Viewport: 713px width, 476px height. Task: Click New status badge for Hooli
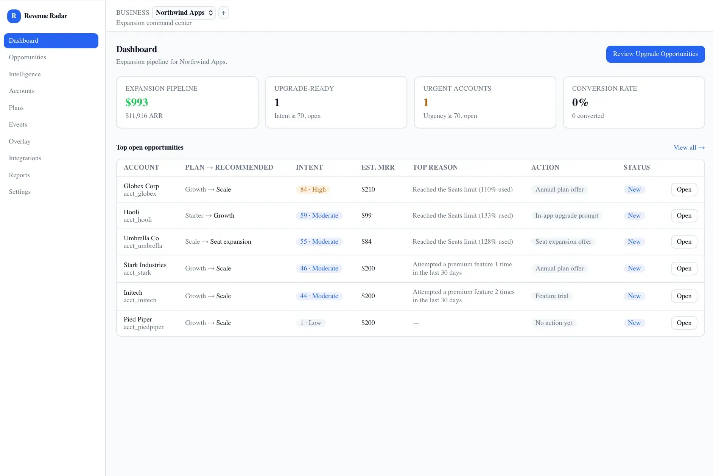coord(634,216)
